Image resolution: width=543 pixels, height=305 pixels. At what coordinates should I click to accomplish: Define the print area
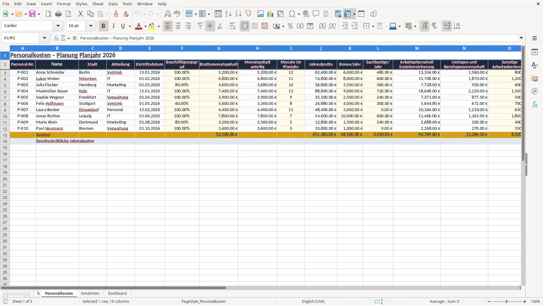pos(338,14)
